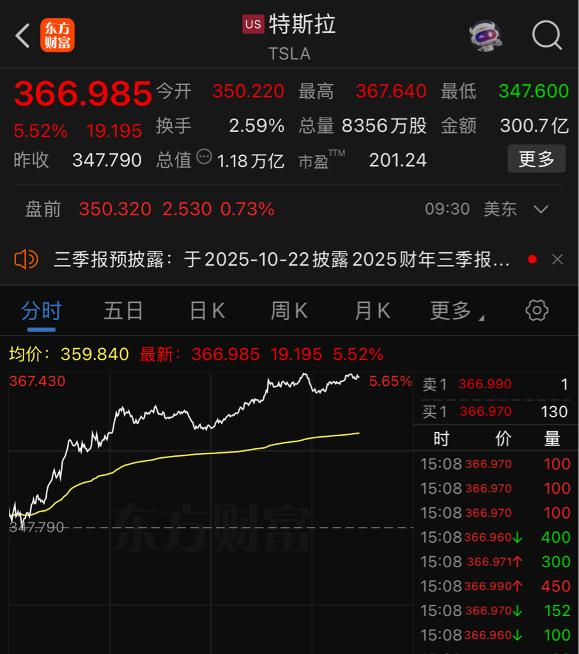The image size is (579, 654).
Task: Tap the 均价 value 359.840
Action: click(x=95, y=354)
